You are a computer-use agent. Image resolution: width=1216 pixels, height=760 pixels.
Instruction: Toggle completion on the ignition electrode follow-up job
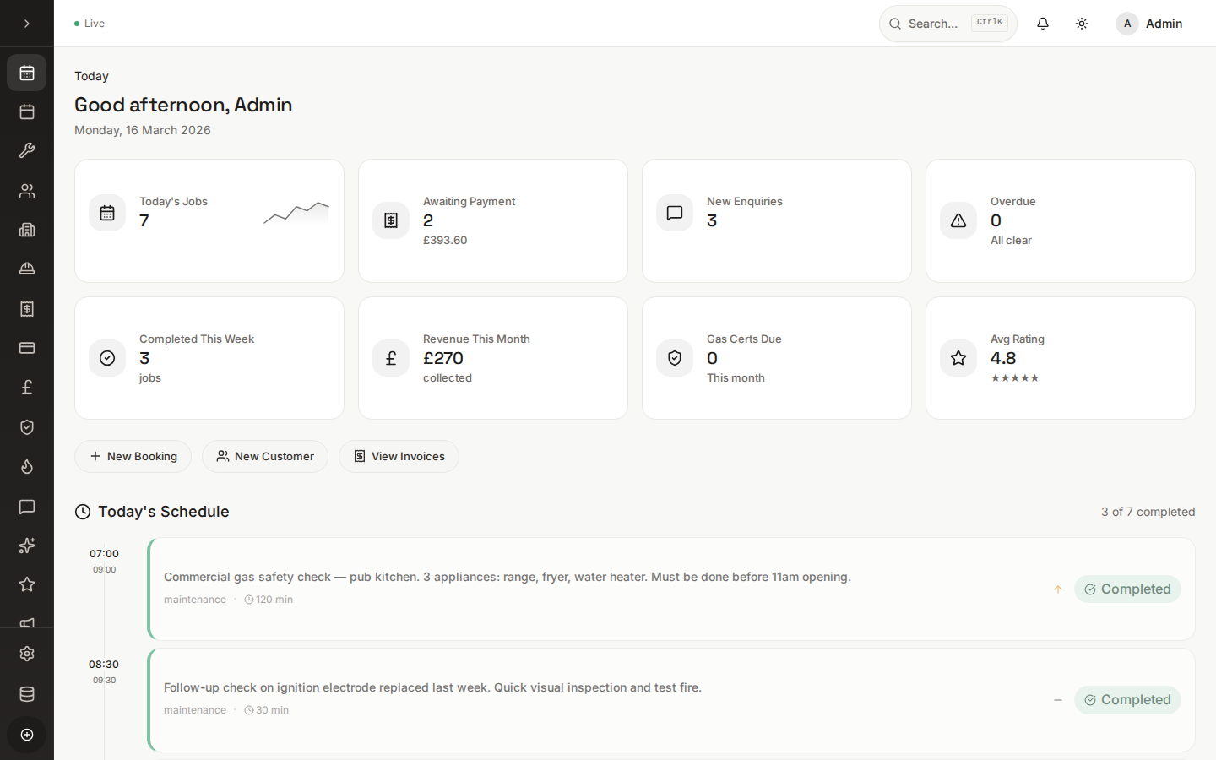(1127, 700)
